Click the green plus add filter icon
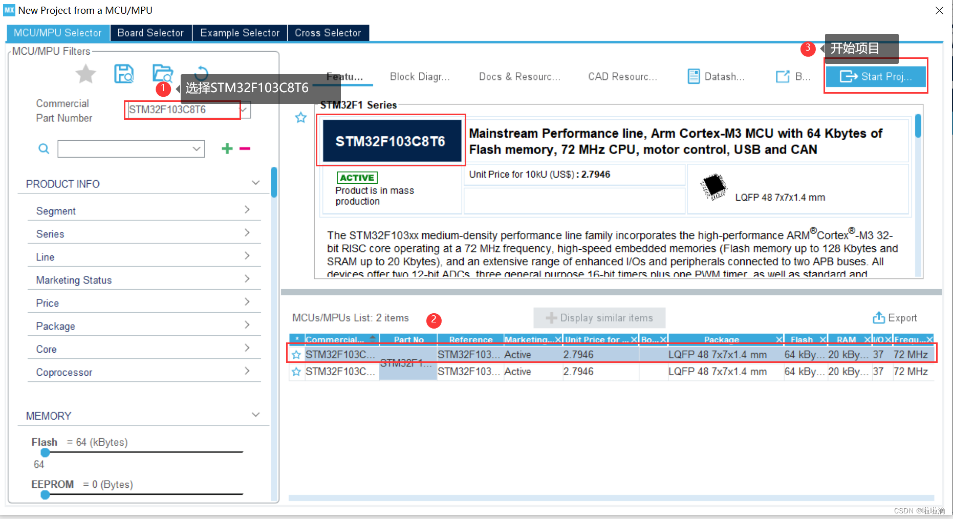953x519 pixels. point(227,148)
